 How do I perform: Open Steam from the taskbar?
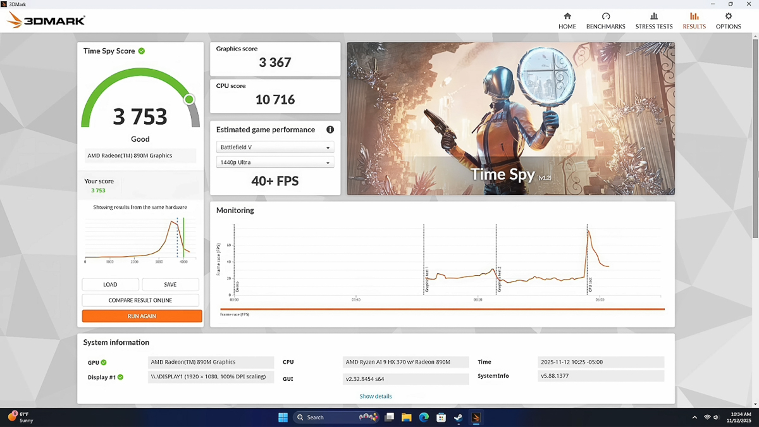[459, 418]
